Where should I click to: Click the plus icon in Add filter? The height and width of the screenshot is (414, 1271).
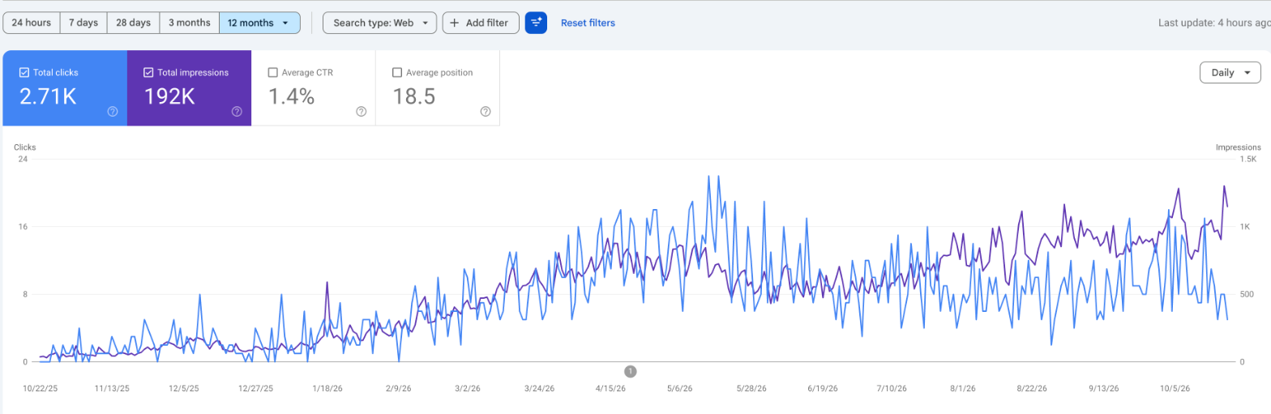(455, 23)
